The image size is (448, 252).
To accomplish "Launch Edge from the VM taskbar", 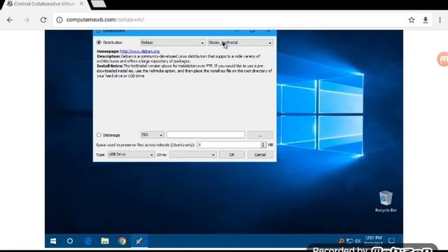I will (x=88, y=241).
